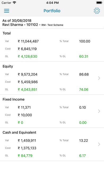Image resolution: width=104 pixels, height=186 pixels.
Task: Expand Cash and Equivalent section chevron
Action: [x=99, y=144]
